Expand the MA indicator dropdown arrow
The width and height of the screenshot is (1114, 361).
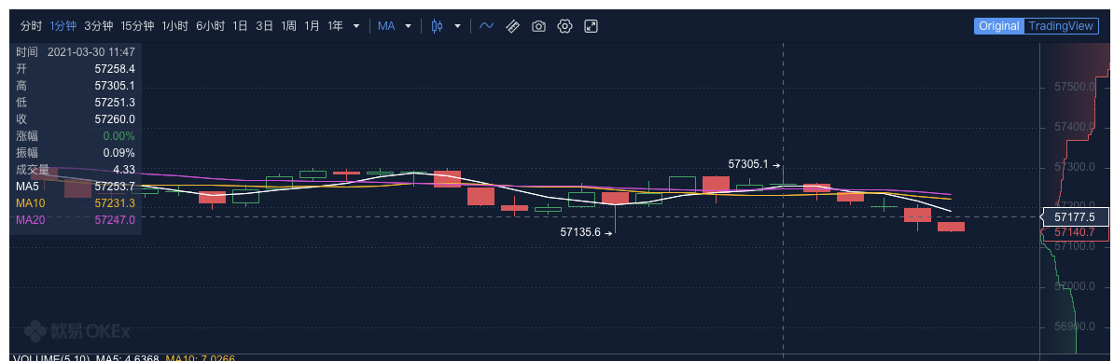tap(408, 26)
